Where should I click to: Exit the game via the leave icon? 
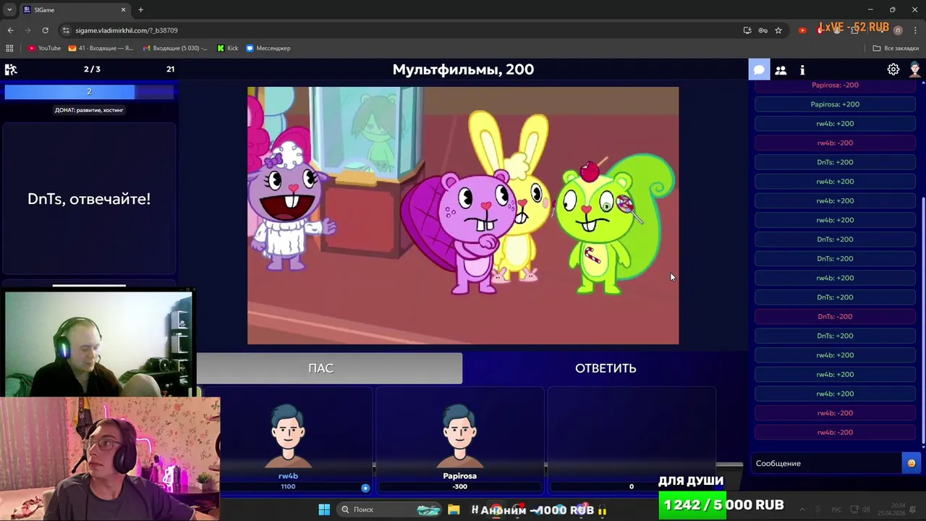[11, 69]
